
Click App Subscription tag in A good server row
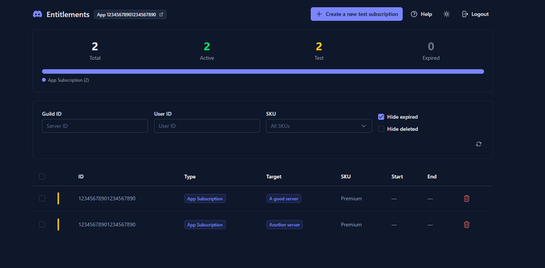click(205, 199)
